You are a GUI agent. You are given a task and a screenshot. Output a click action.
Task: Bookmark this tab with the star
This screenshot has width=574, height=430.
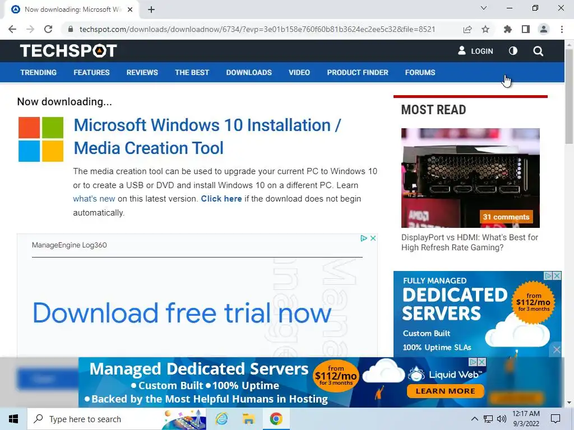485,29
